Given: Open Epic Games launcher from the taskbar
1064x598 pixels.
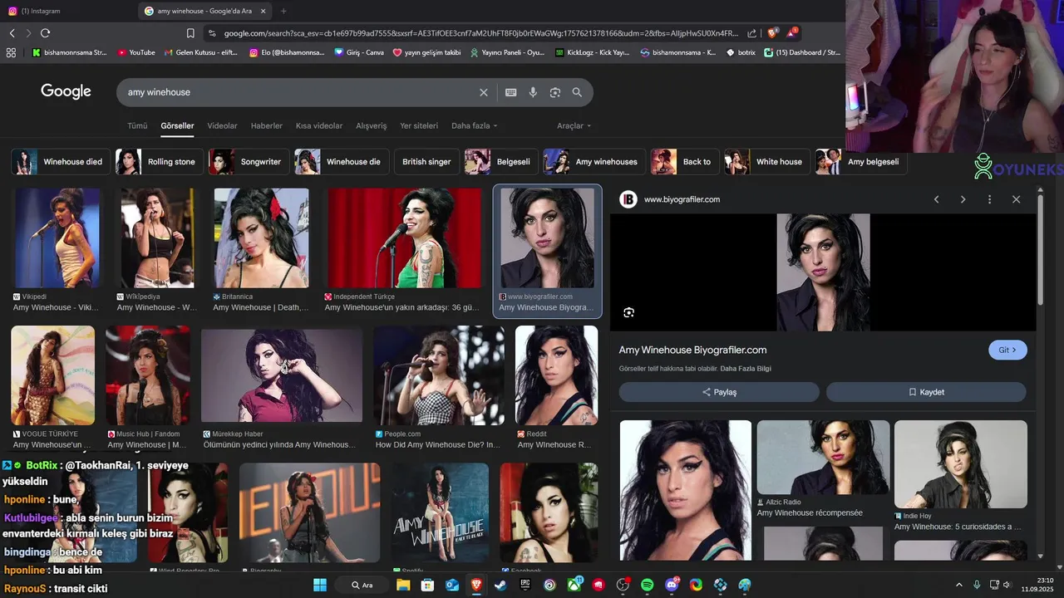Looking at the screenshot, I should coord(525,585).
